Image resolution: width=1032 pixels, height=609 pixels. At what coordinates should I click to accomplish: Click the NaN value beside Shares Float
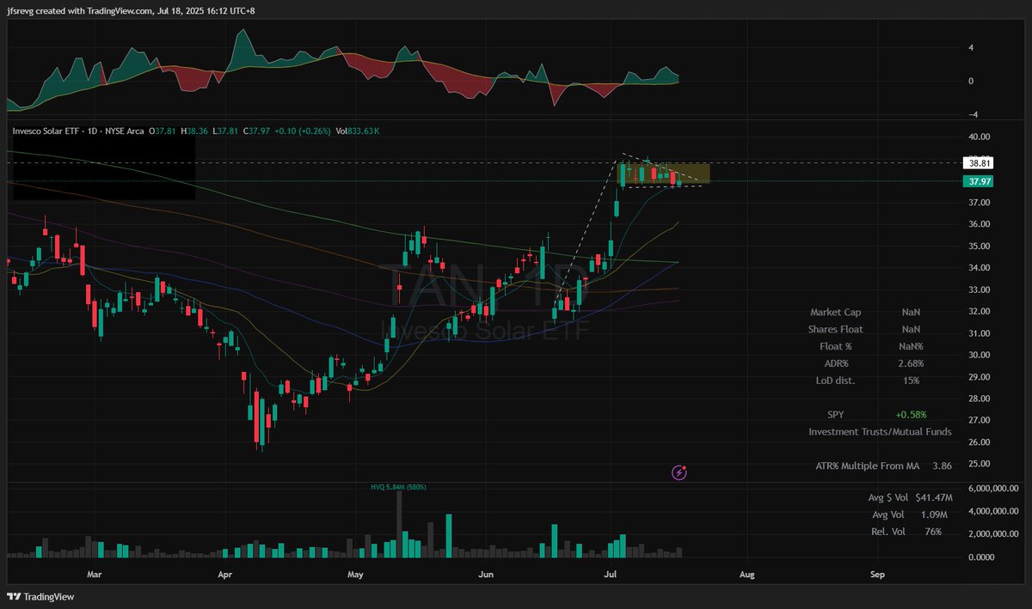pyautogui.click(x=911, y=329)
